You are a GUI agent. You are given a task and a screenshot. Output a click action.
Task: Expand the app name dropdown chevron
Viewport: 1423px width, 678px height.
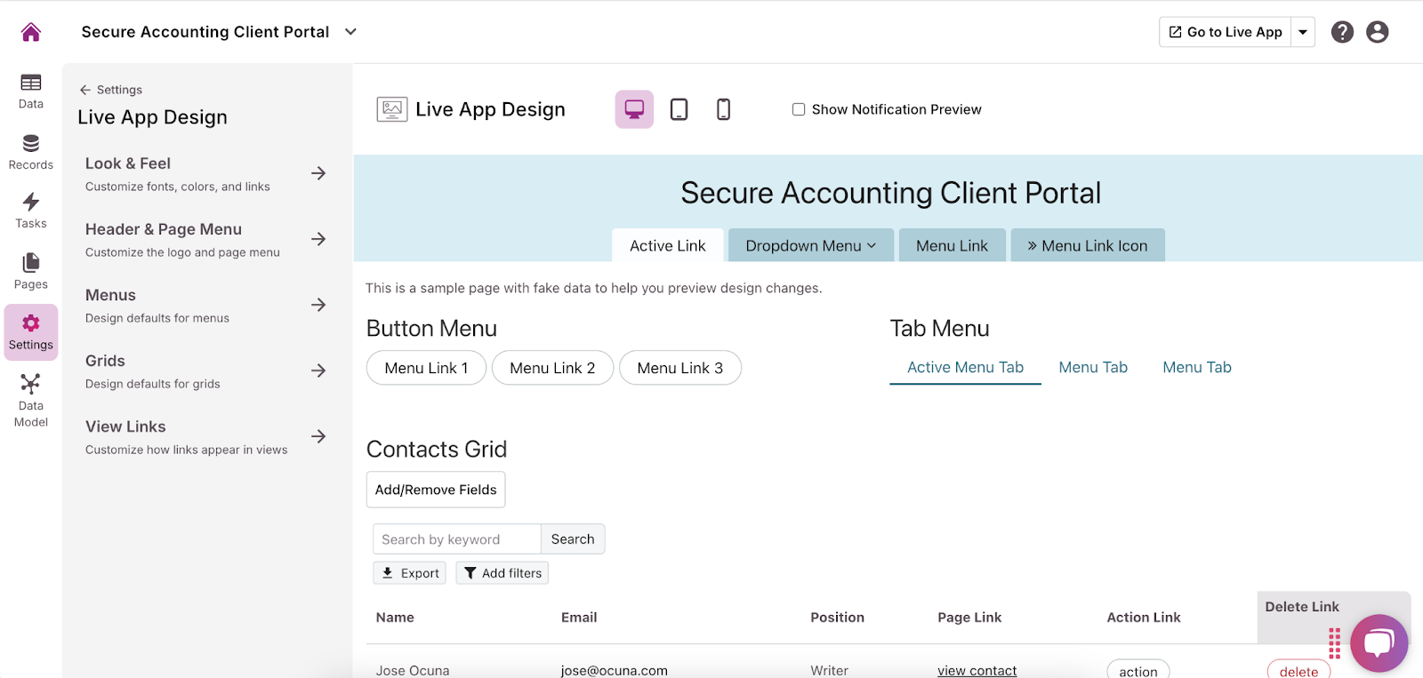[x=350, y=32]
